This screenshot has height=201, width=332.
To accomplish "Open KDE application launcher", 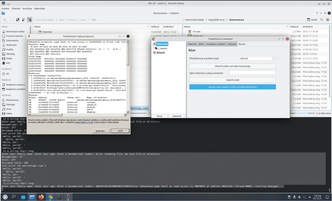I will pos(5,197).
